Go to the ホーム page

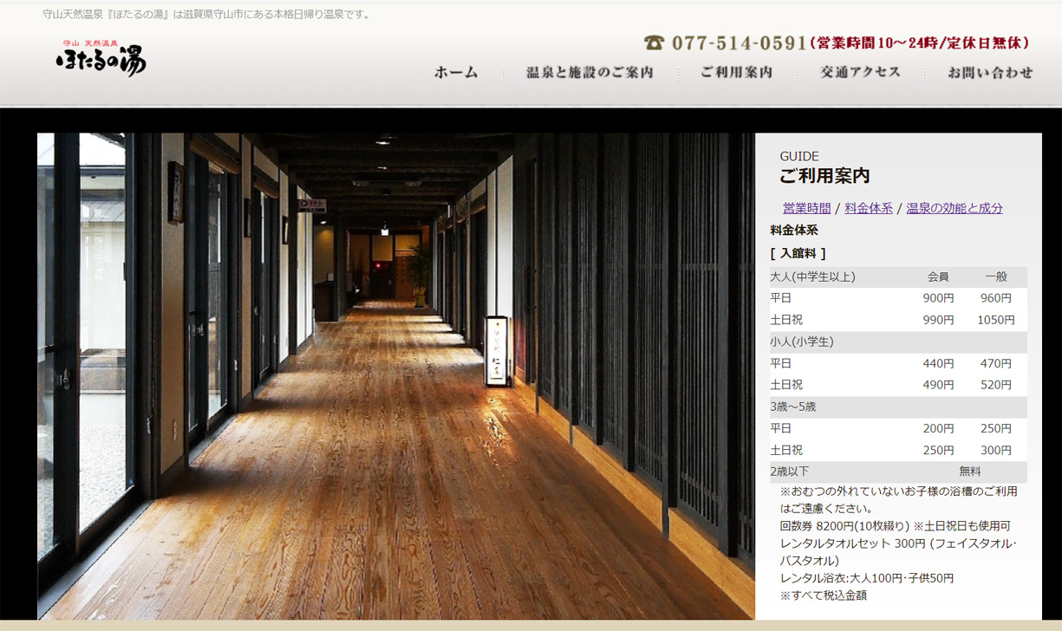pyautogui.click(x=456, y=73)
